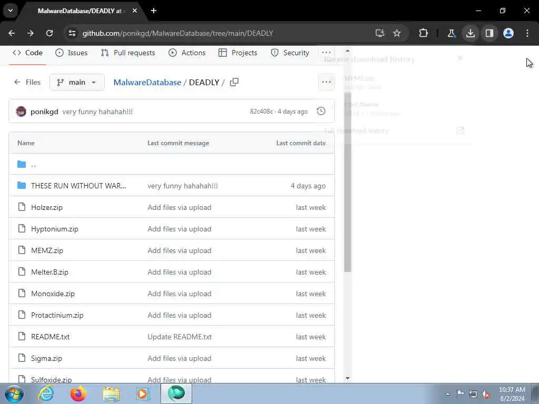Expand additional repository navigation items
Viewport: 539px width, 404px height.
tap(326, 53)
